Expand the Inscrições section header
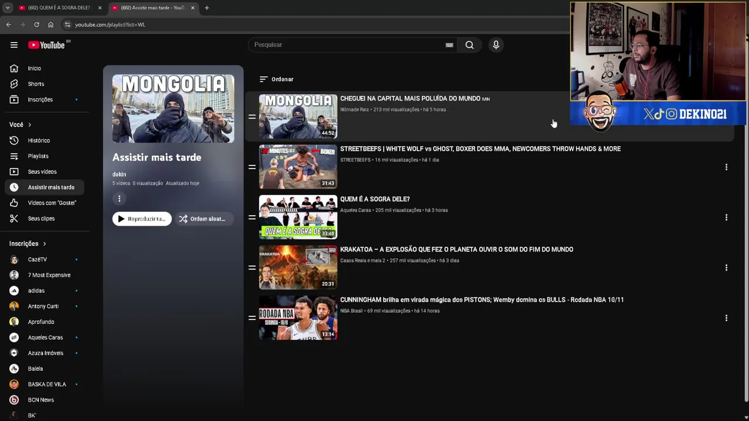This screenshot has height=421, width=749. (x=28, y=244)
